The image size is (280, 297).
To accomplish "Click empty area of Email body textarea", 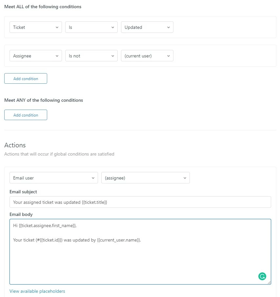I will click(x=131, y=259).
